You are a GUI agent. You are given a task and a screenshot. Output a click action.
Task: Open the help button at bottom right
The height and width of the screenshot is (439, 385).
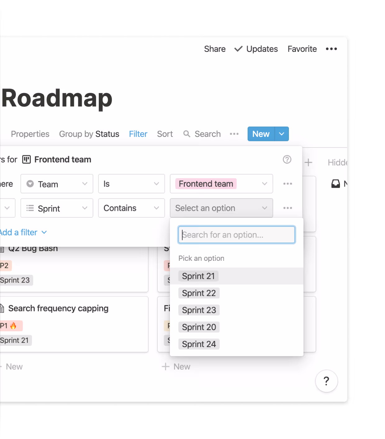(326, 381)
